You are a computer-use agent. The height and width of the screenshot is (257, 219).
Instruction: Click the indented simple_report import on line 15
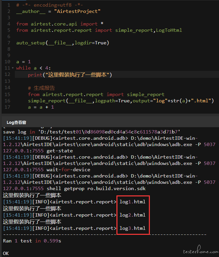point(96,95)
